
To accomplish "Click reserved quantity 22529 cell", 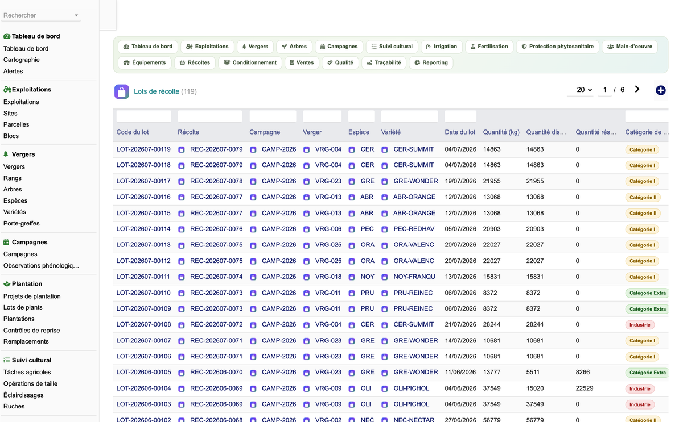I will [585, 388].
